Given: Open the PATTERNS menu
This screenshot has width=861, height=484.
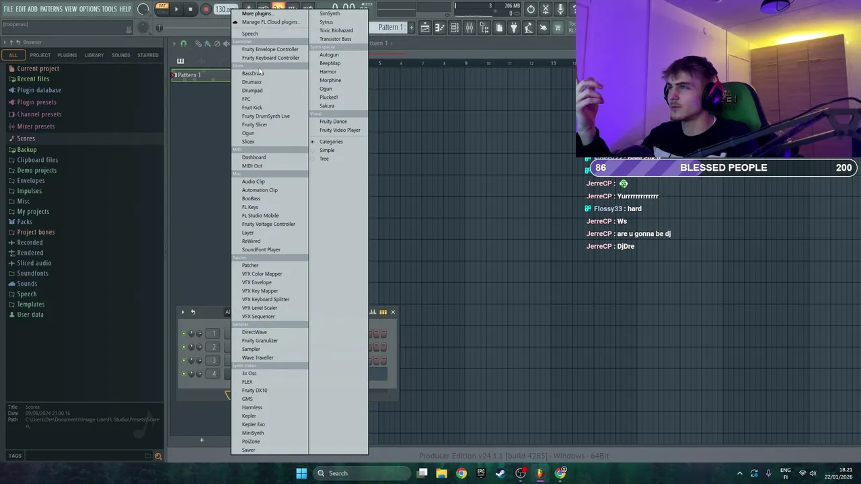Looking at the screenshot, I should tap(51, 9).
